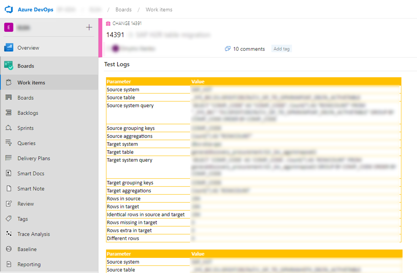The width and height of the screenshot is (417, 273).
Task: Click the pink gift CHANGE type icon
Action: 108,23
